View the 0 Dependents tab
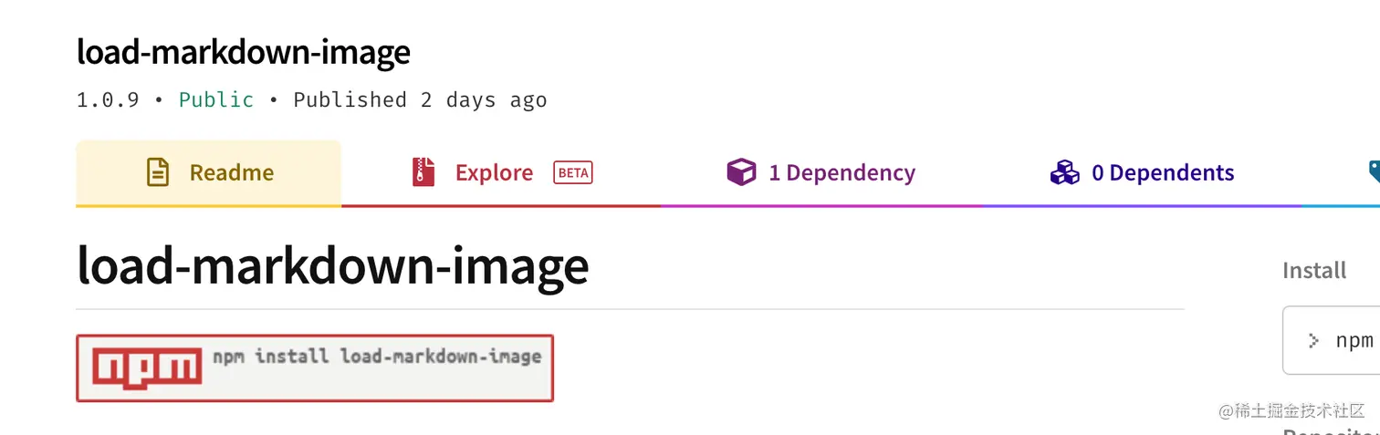Image resolution: width=1380 pixels, height=435 pixels. [x=1162, y=172]
